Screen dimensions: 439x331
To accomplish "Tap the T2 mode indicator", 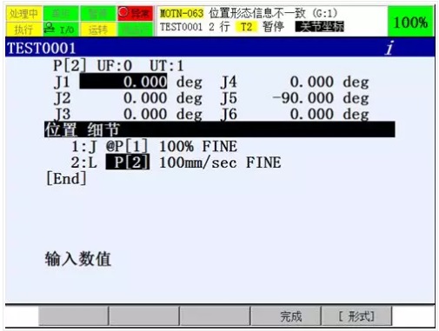I will 246,27.
